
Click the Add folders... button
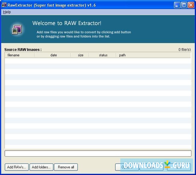[x=41, y=167]
